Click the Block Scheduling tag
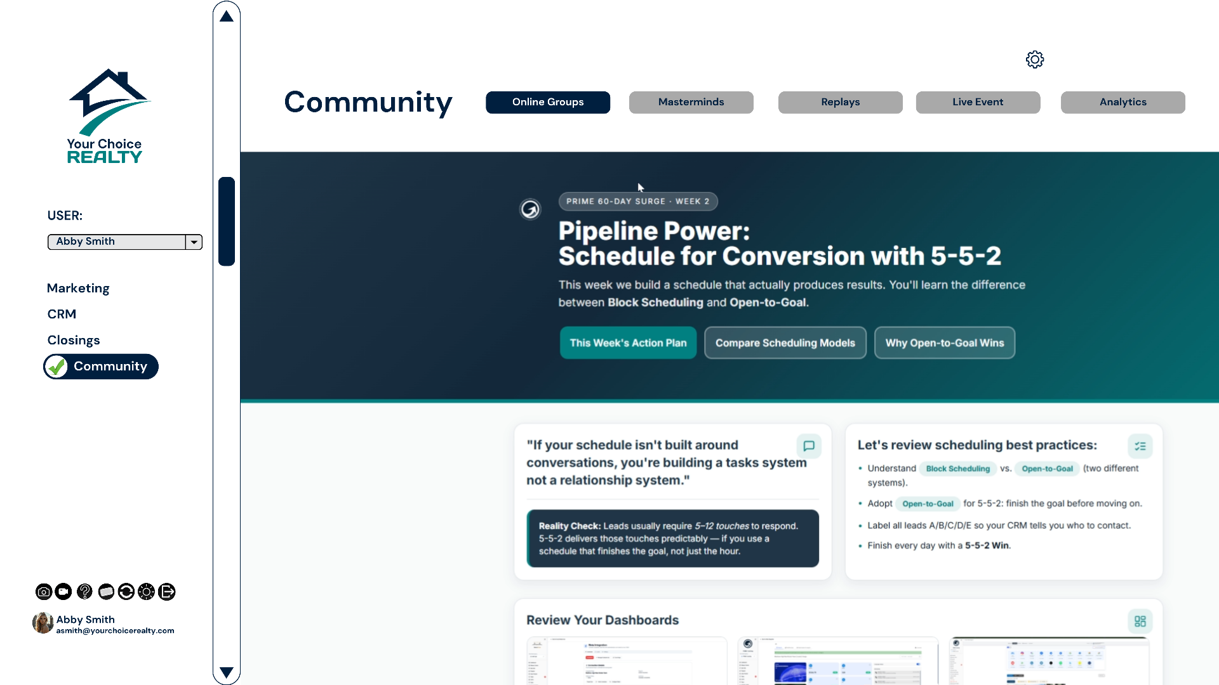 957,469
